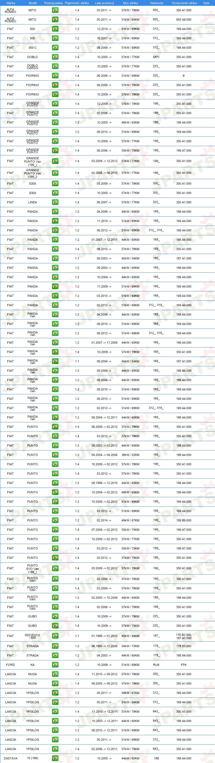215x763 pixels.
Task: Click the Nadwozie column header
Action: 156,3
